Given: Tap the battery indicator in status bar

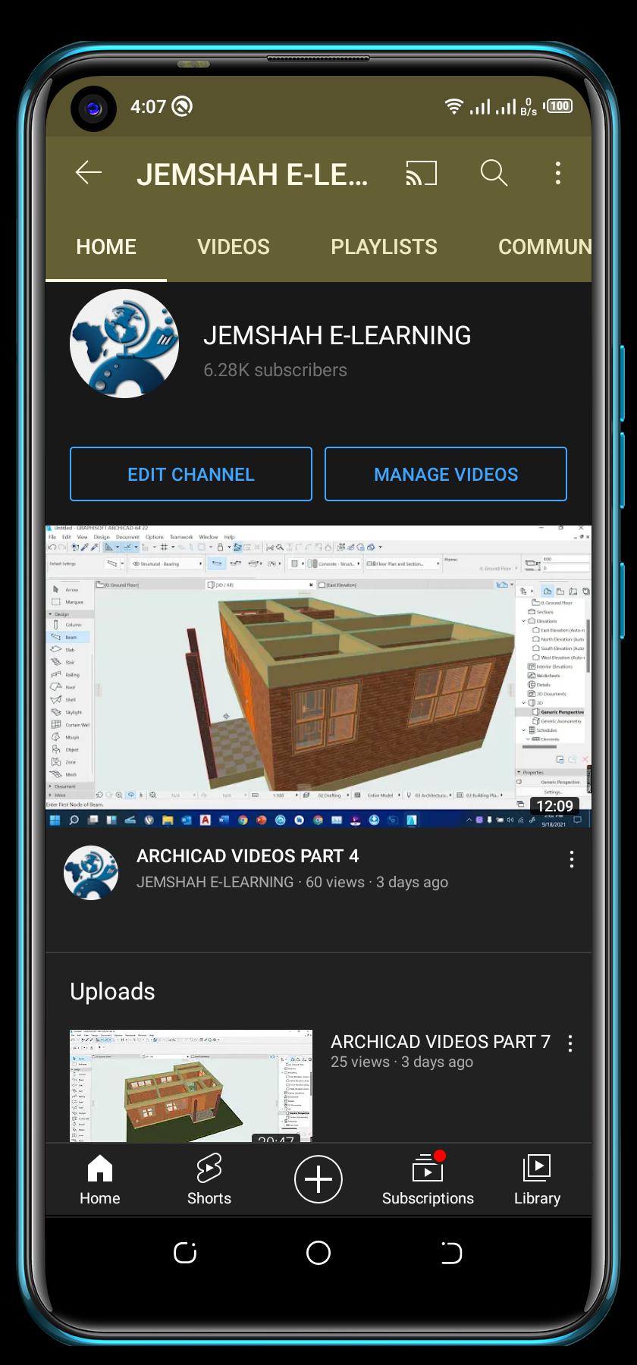Looking at the screenshot, I should point(559,106).
